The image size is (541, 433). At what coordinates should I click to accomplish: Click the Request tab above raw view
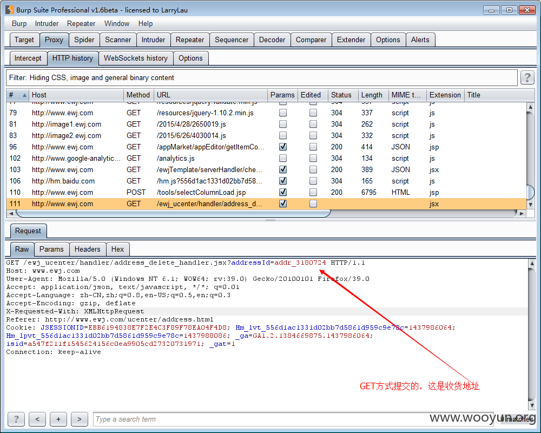[28, 231]
